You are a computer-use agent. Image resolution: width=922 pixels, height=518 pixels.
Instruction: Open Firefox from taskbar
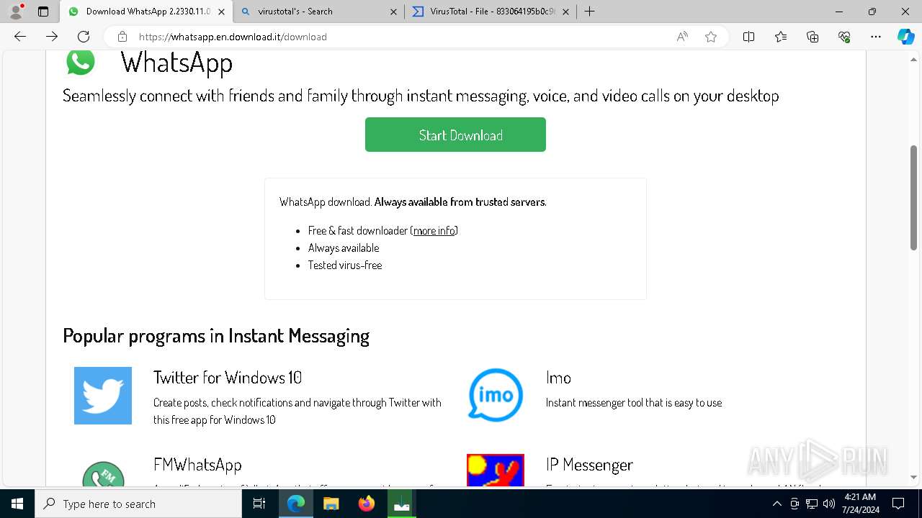pyautogui.click(x=366, y=504)
